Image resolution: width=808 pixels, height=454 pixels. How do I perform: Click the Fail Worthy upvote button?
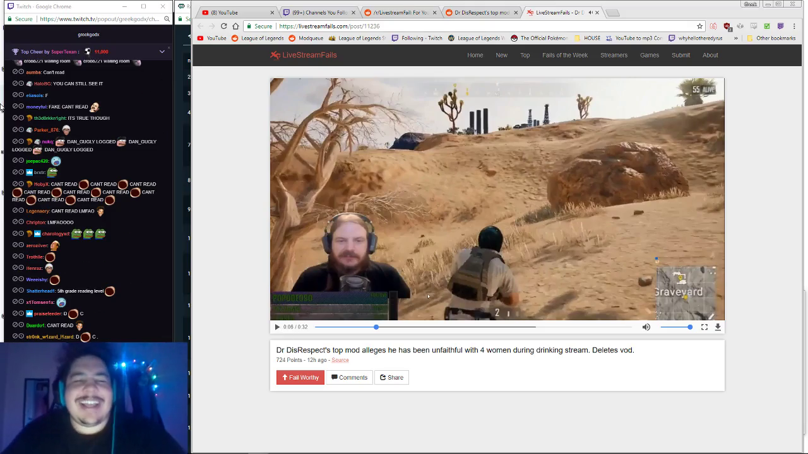tap(300, 378)
